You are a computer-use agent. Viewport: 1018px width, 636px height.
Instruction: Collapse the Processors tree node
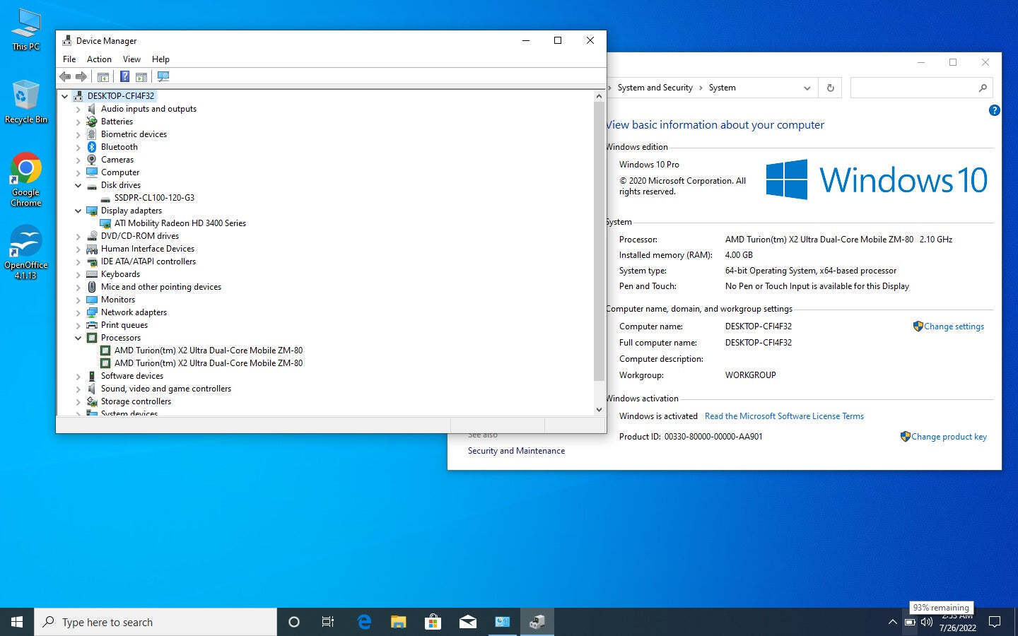pos(78,338)
